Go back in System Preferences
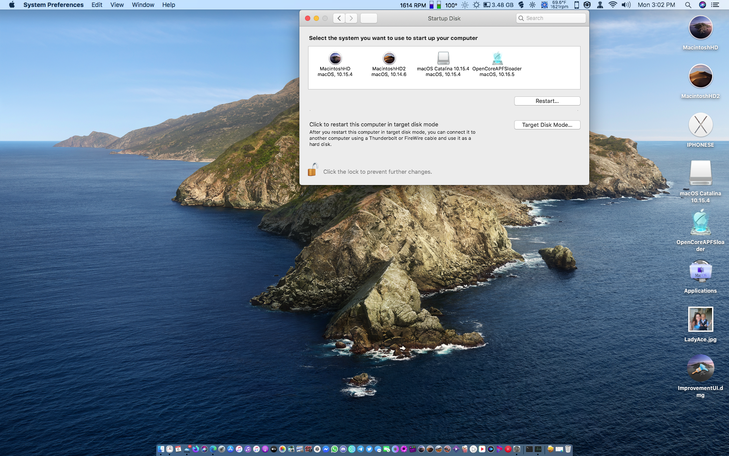This screenshot has width=729, height=456. tap(339, 18)
